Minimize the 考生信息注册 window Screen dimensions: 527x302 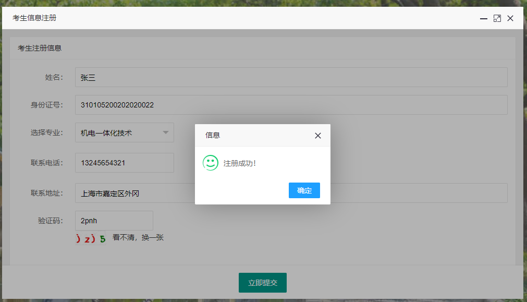tap(484, 19)
